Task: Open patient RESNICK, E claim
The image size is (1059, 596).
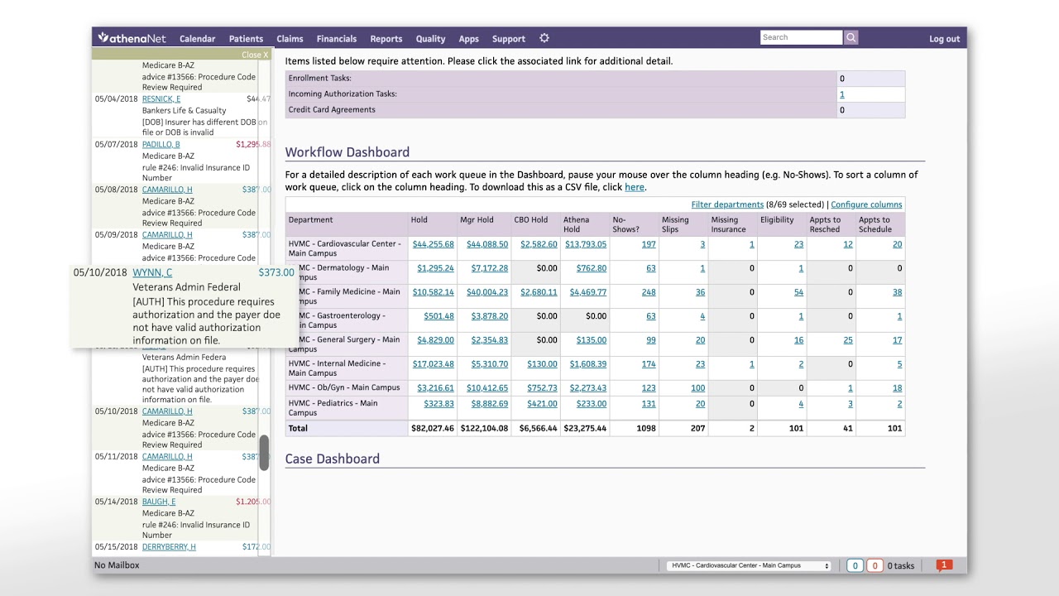Action: pyautogui.click(x=161, y=99)
